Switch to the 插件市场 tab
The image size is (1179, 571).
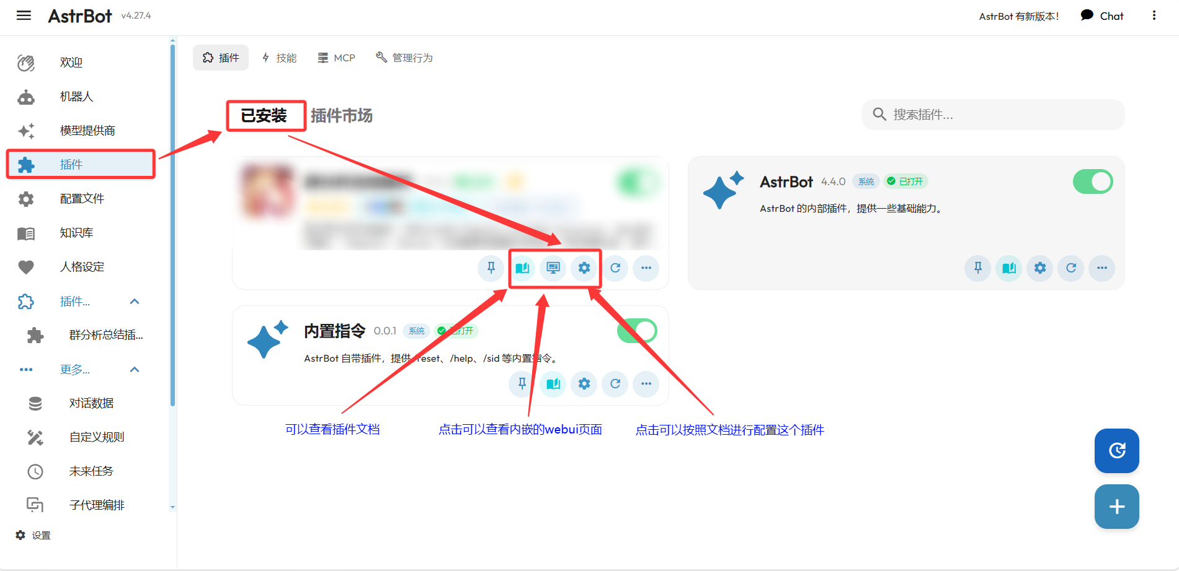coord(342,116)
